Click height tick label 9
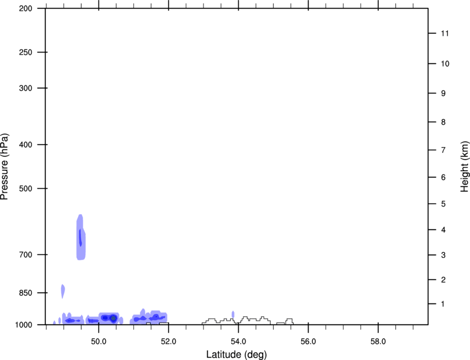This screenshot has height=360, width=470. pos(443,94)
